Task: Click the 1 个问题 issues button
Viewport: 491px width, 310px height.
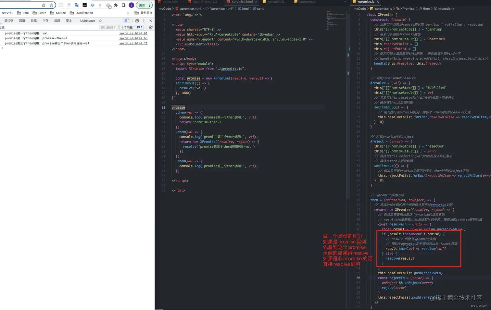Action: point(132,27)
